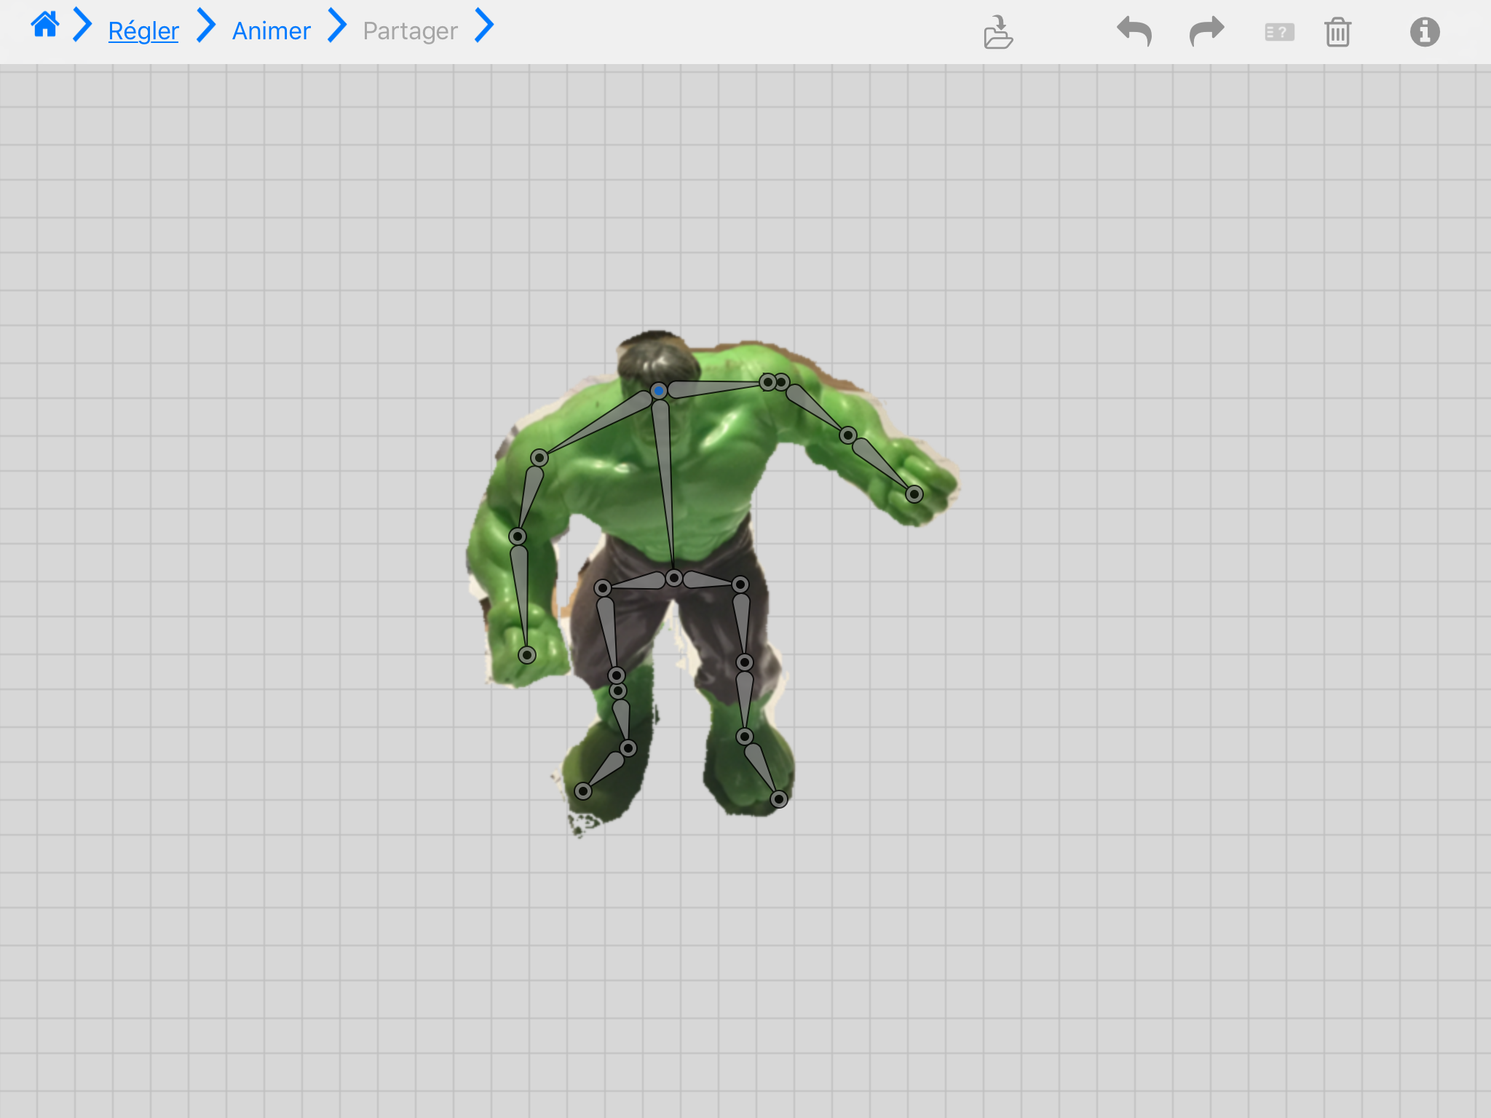
Task: Switch to the Animer step
Action: tap(271, 31)
